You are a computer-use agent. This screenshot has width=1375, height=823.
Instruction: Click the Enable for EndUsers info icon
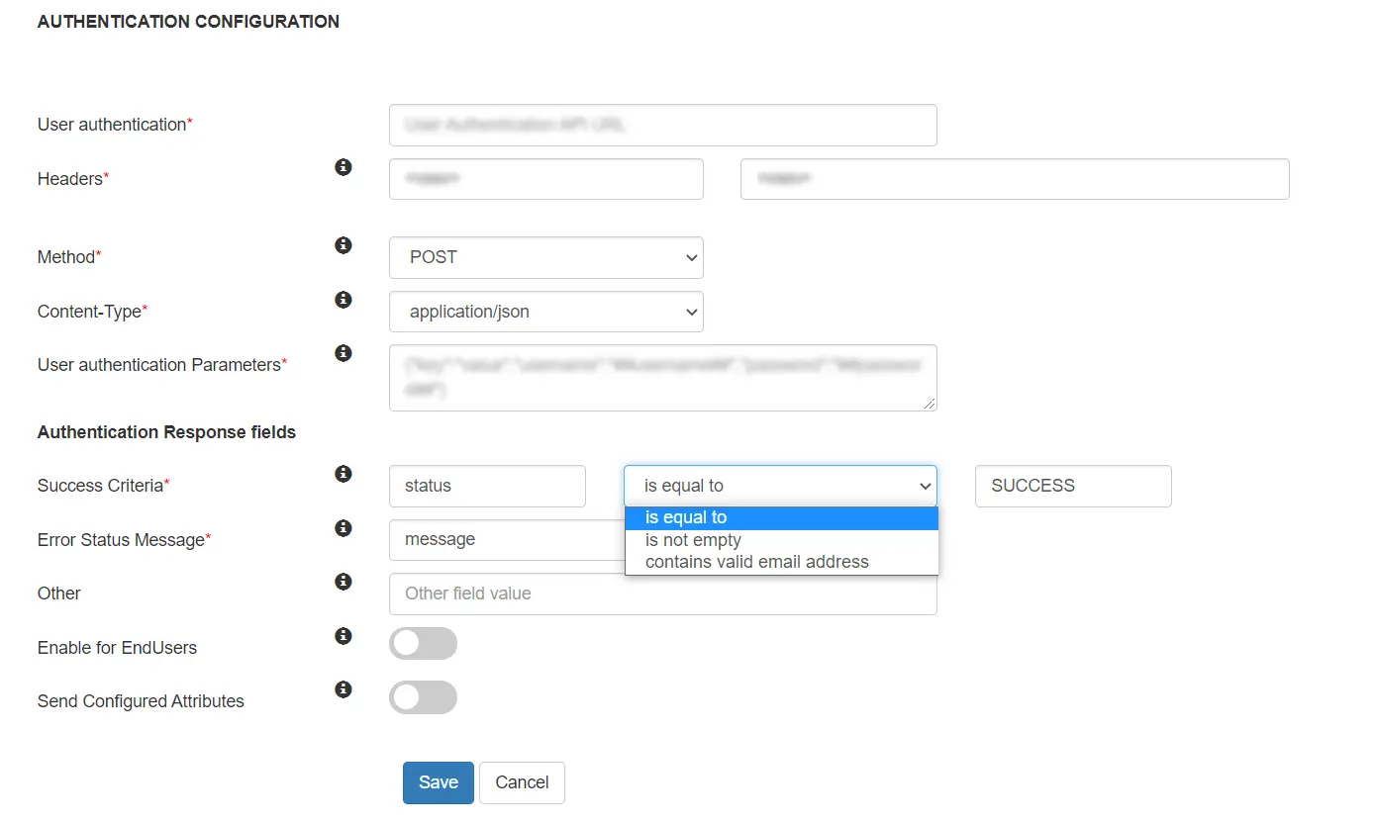coord(343,636)
